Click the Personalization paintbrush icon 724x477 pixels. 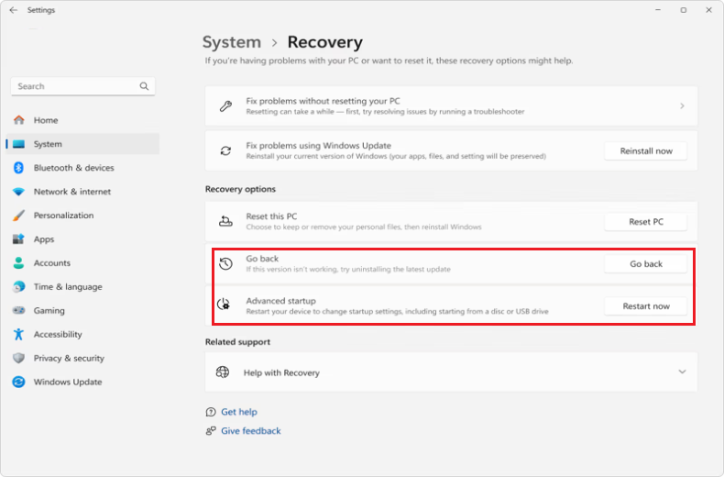tap(19, 216)
